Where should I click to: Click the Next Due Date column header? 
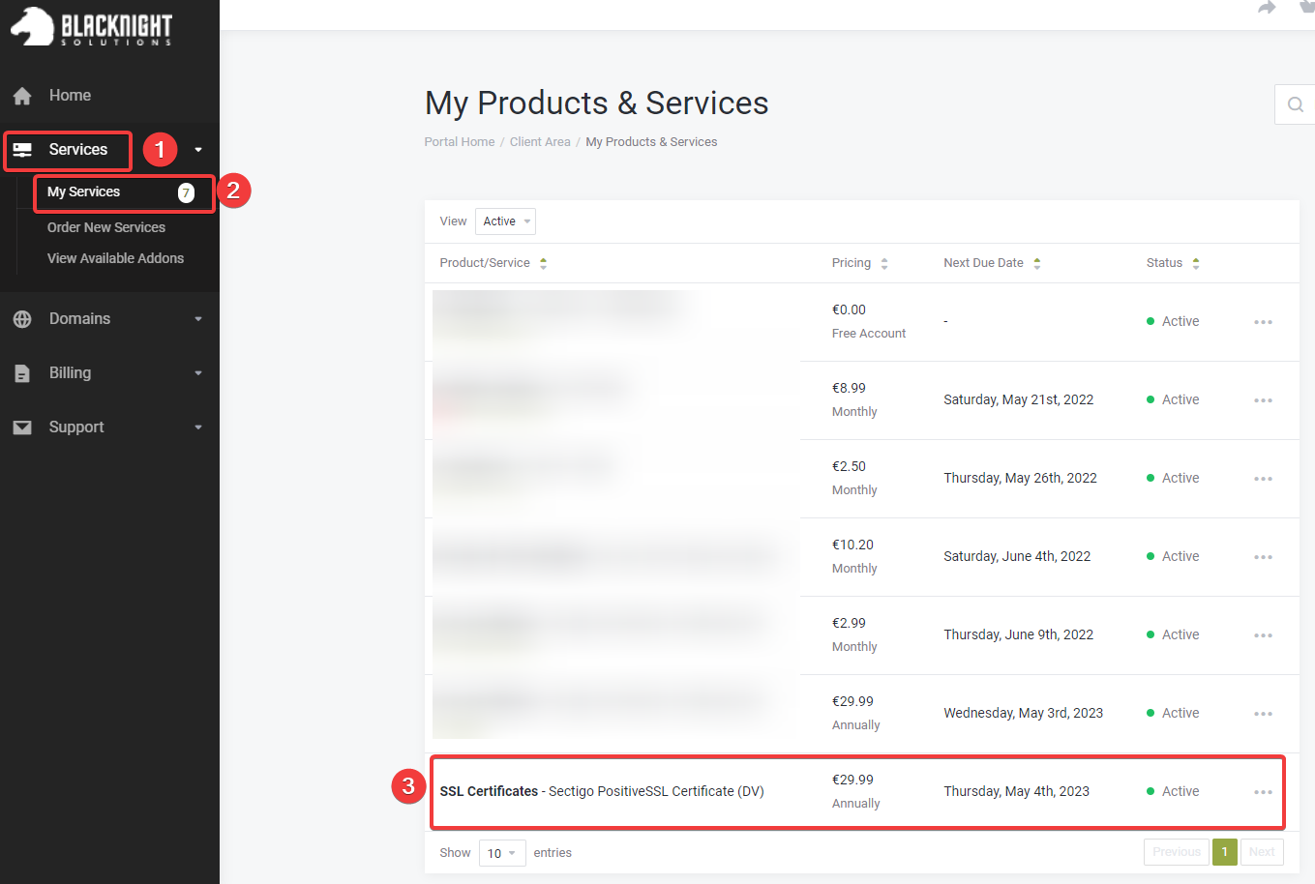click(983, 263)
